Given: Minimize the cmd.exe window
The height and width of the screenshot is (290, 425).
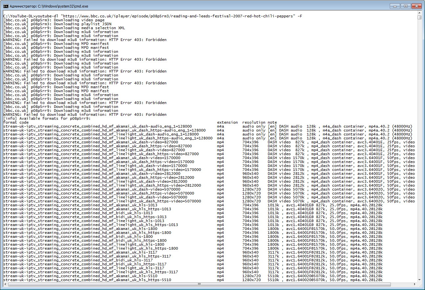Looking at the screenshot, I should click(395, 6).
